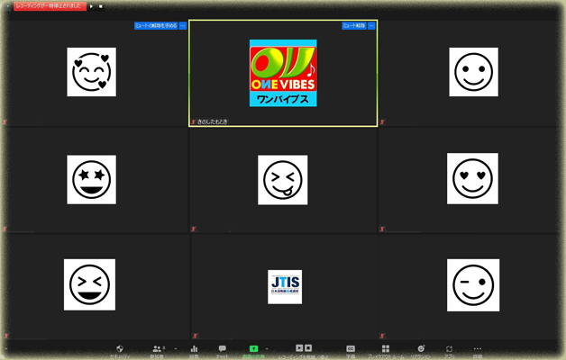
Task: Click the name label きのしたもとき
Action: [213, 121]
